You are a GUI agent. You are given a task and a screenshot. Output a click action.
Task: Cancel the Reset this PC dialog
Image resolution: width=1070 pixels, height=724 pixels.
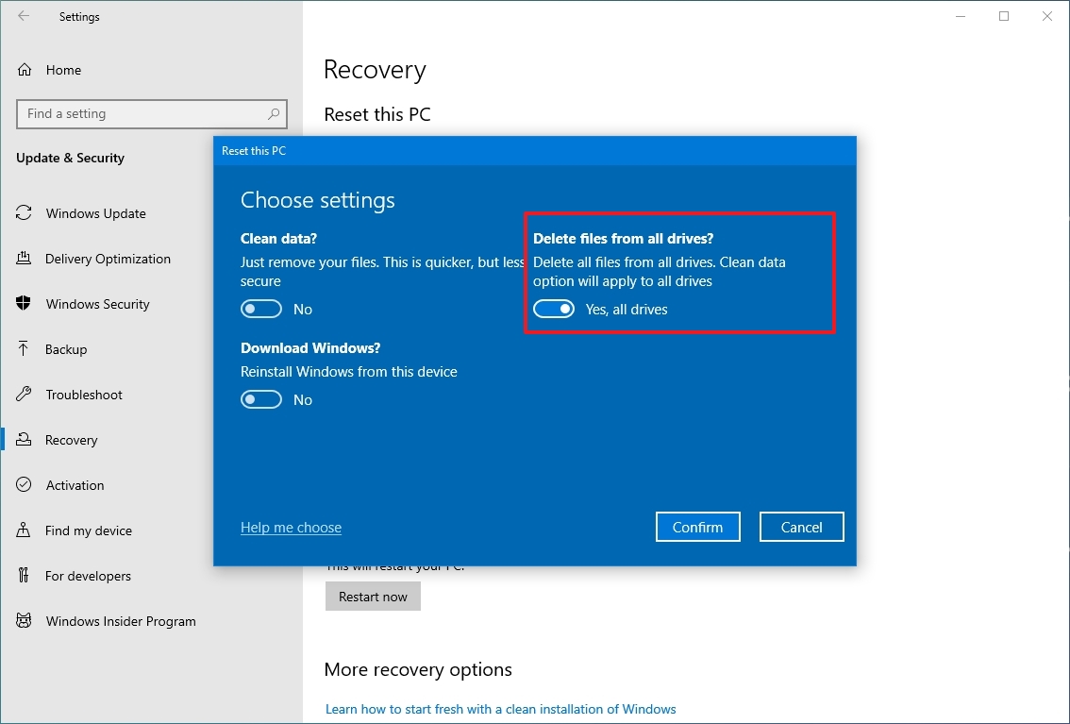click(x=801, y=527)
